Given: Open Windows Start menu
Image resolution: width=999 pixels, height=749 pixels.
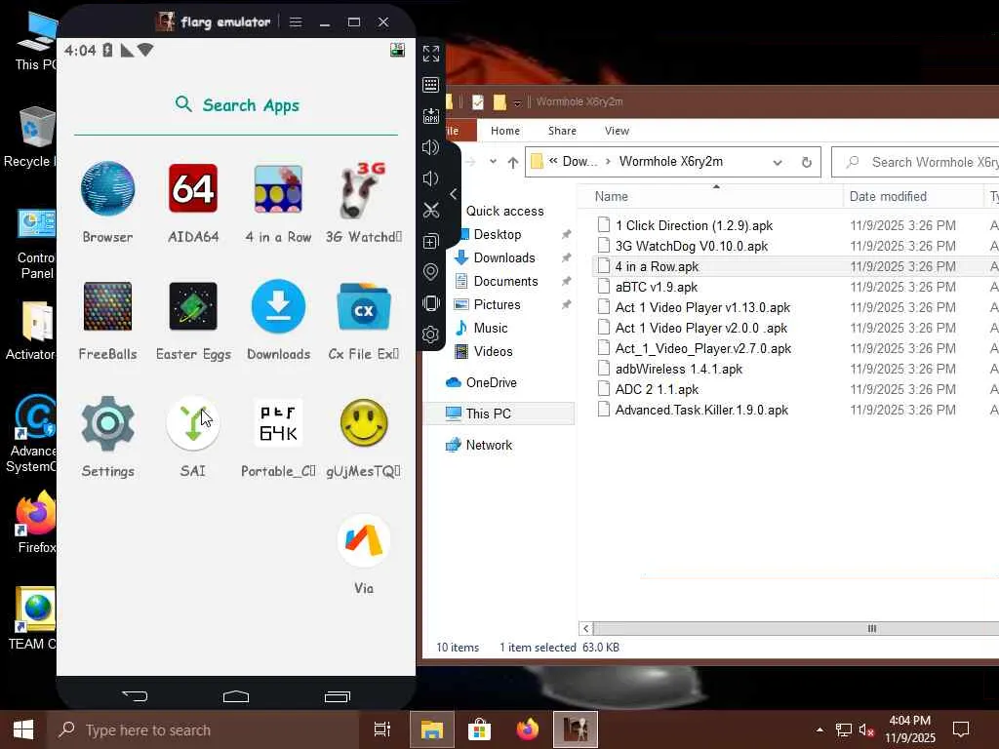Looking at the screenshot, I should 23,729.
